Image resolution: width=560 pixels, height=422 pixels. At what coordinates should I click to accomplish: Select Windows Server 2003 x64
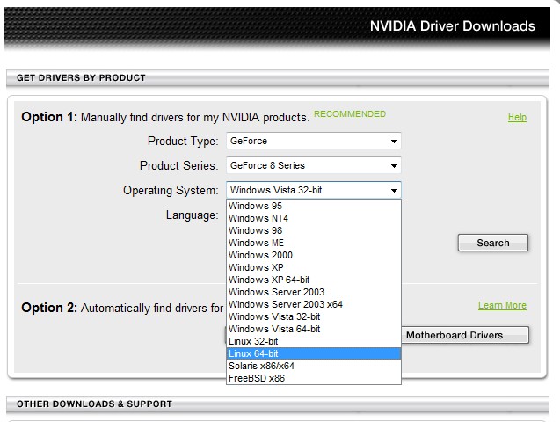coord(314,304)
